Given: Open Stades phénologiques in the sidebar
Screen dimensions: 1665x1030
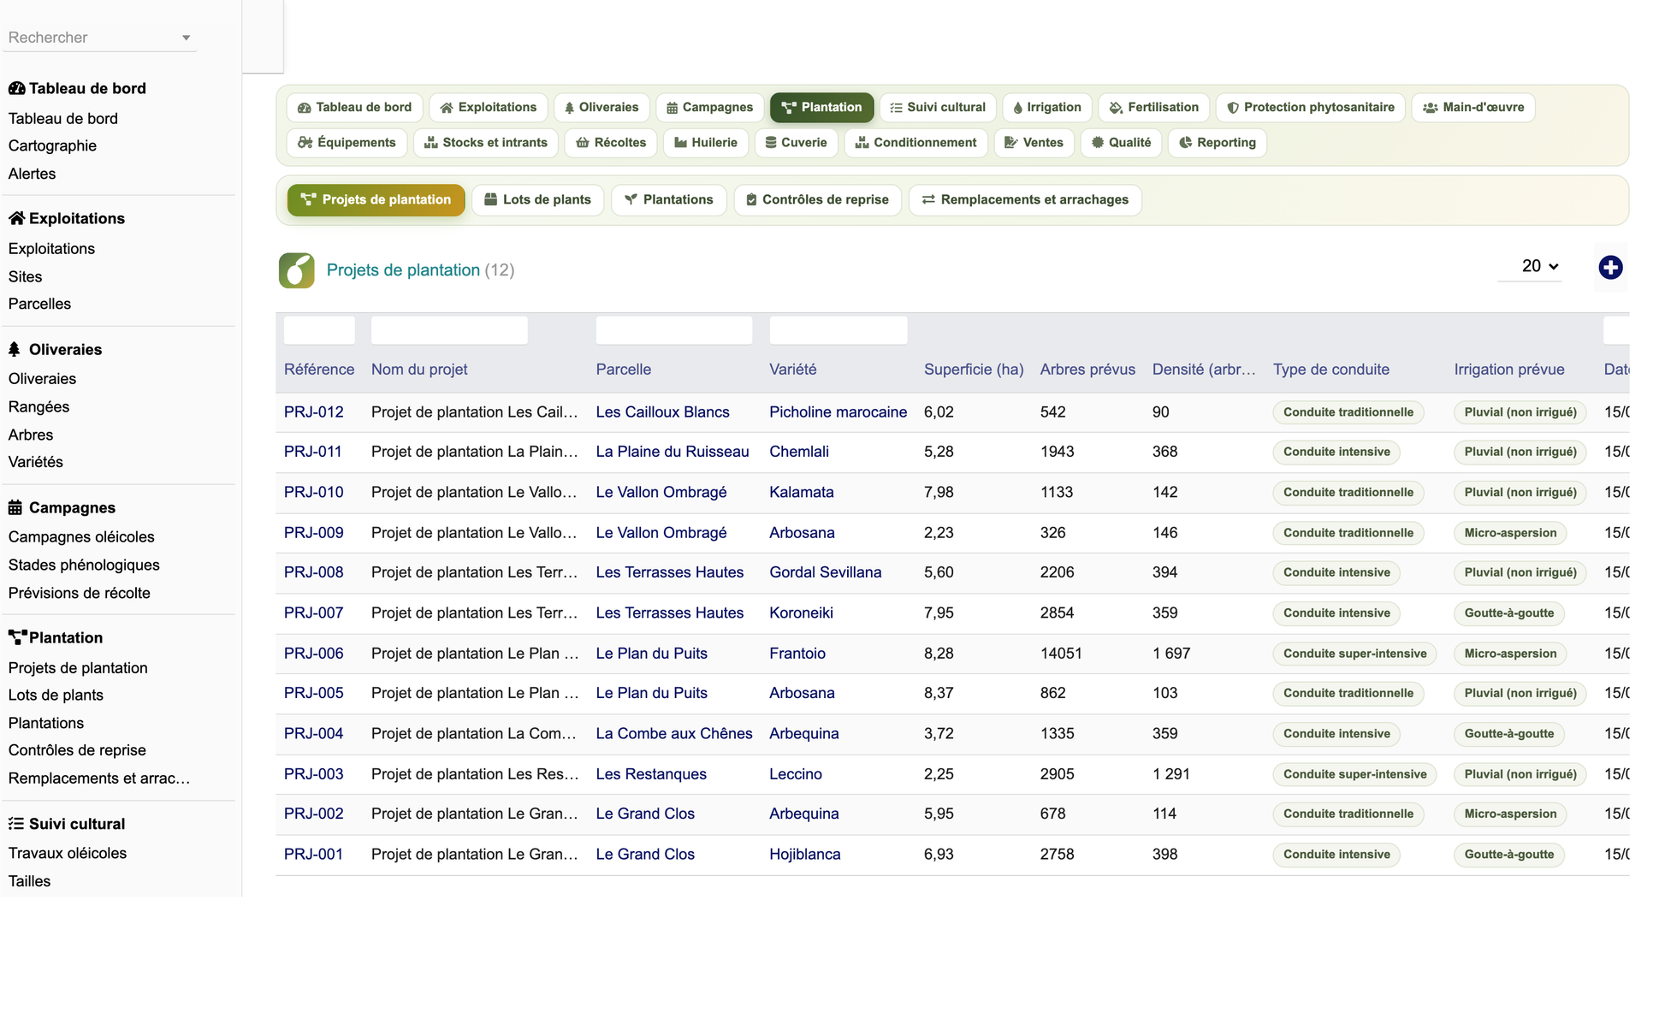Looking at the screenshot, I should [84, 565].
